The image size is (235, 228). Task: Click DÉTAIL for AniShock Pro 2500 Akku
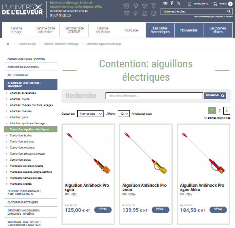[x=218, y=209]
